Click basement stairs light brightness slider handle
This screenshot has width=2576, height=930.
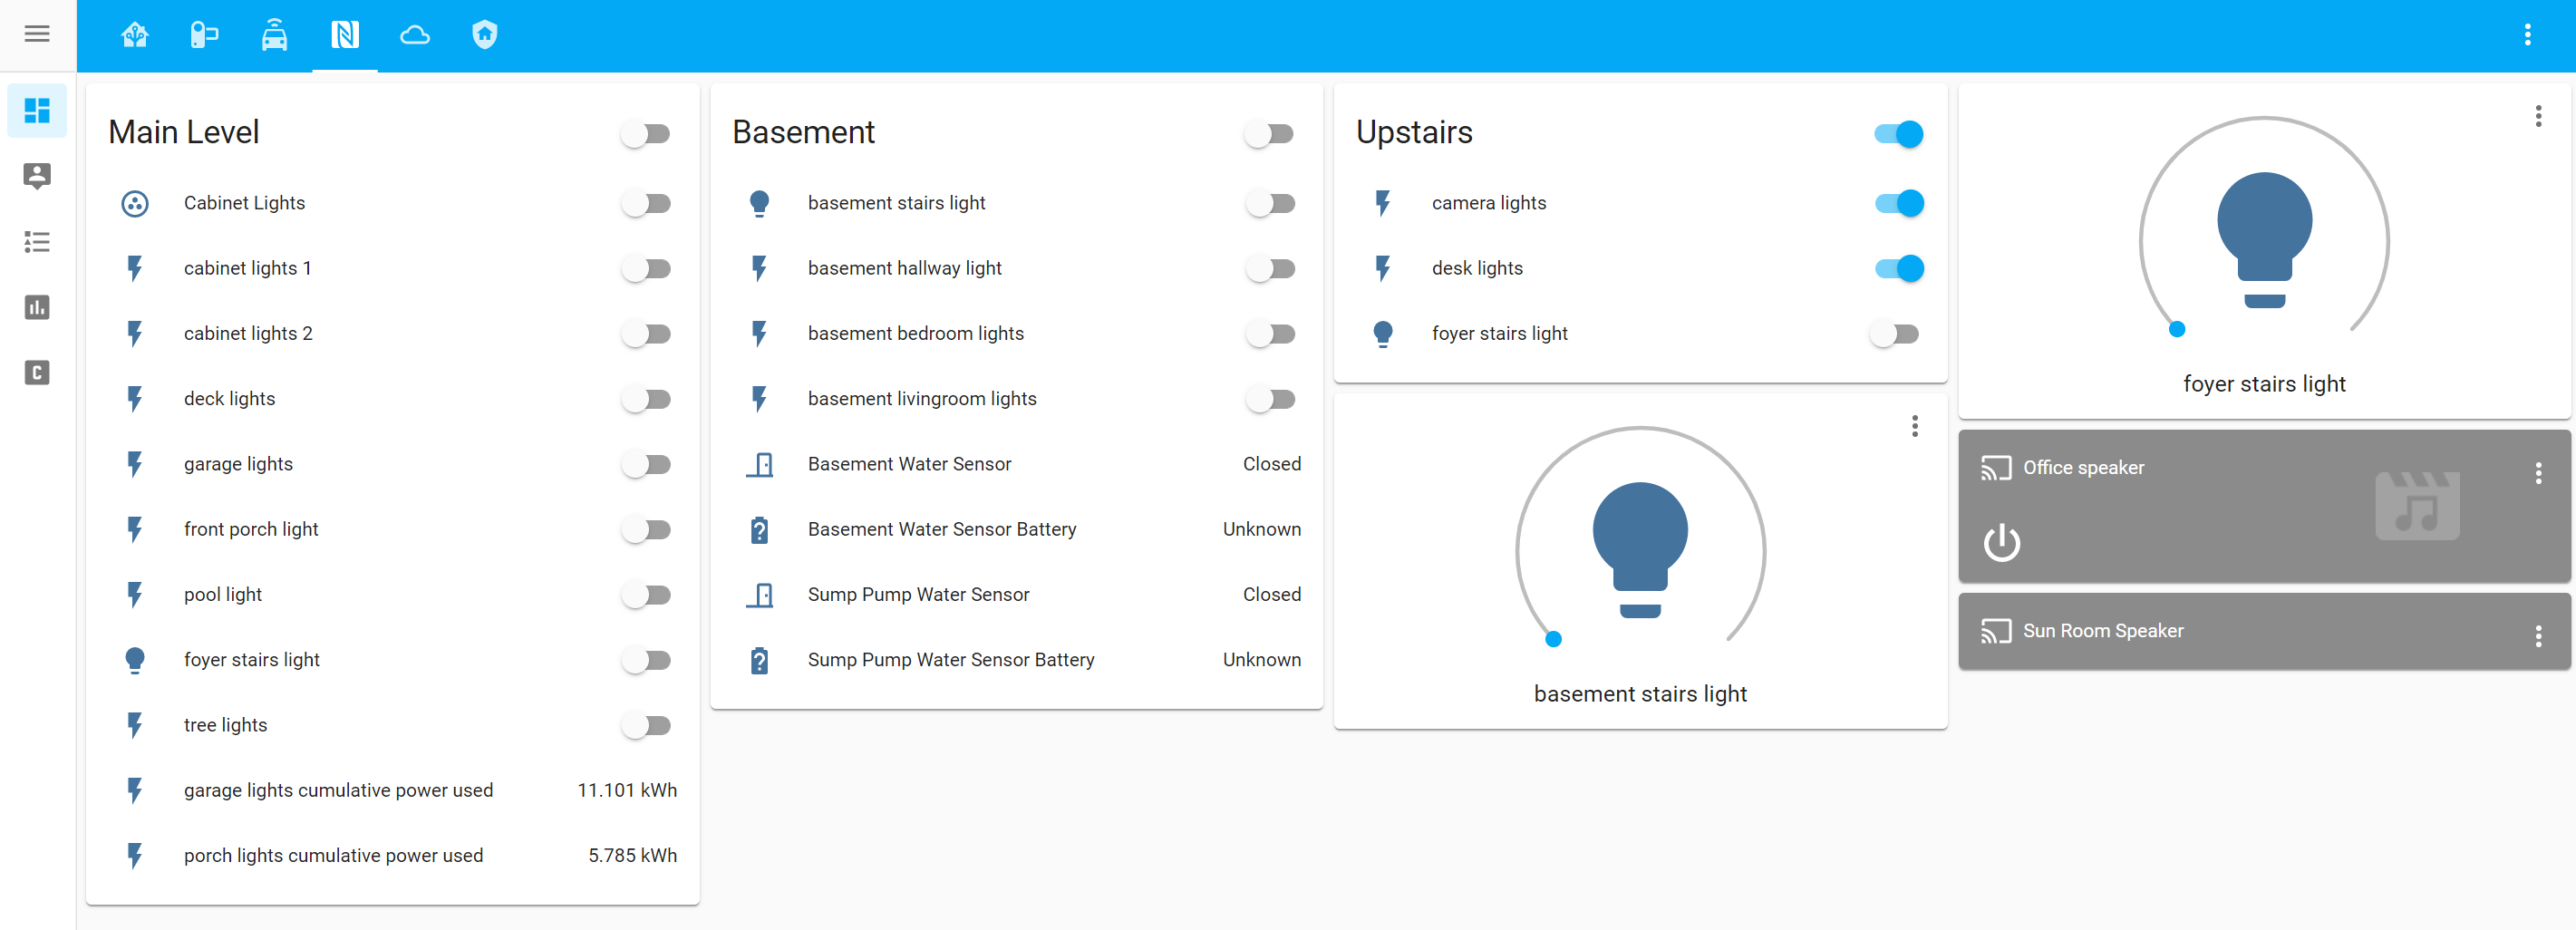point(1553,639)
